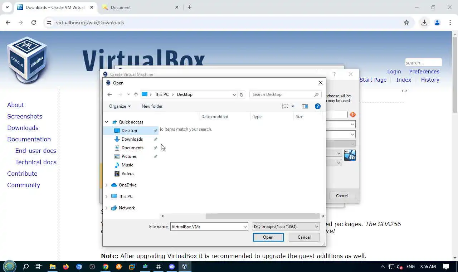Viewport: 458px width, 272px height.
Task: Open the Downloads folder in navigation pane
Action: (x=132, y=139)
